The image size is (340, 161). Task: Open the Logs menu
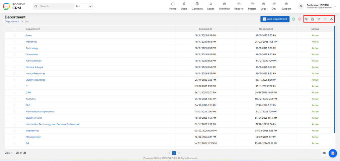(263, 6)
